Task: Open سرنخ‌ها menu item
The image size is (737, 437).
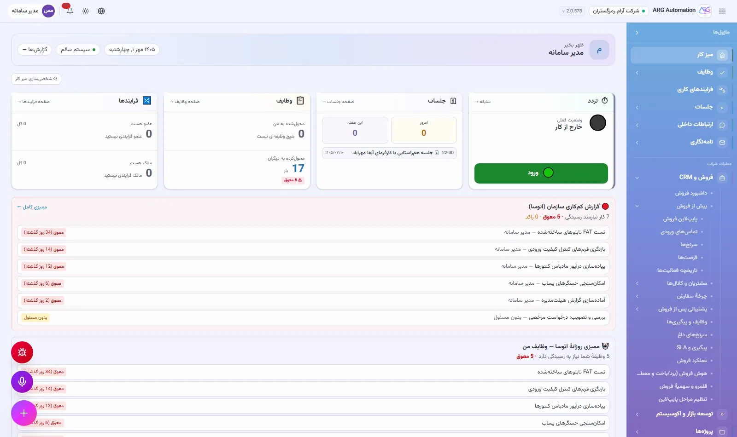Action: (689, 245)
